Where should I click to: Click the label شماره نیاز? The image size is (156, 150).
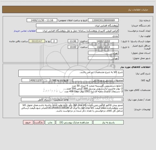145,20
